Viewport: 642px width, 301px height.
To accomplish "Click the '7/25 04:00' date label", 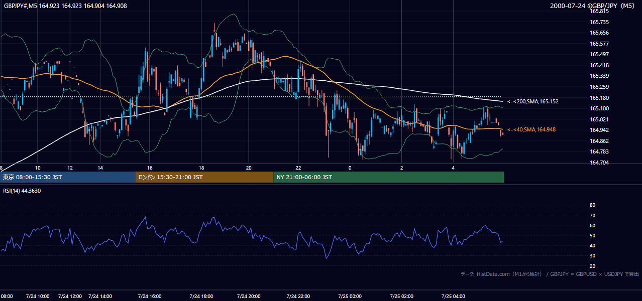I will click(x=453, y=296).
